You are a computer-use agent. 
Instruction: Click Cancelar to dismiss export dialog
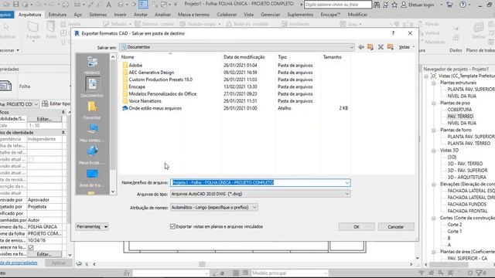(x=396, y=226)
